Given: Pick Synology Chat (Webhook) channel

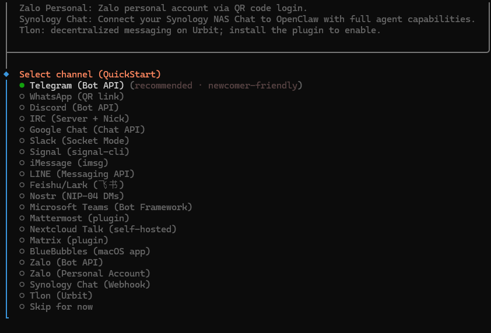Looking at the screenshot, I should pyautogui.click(x=90, y=285).
